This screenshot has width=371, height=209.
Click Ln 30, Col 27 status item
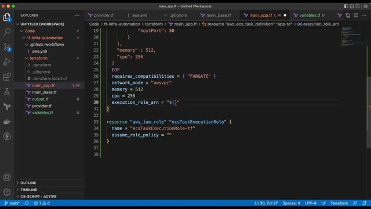pos(266,203)
